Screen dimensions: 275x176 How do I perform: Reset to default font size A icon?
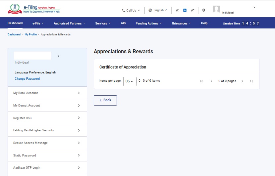(185, 10)
